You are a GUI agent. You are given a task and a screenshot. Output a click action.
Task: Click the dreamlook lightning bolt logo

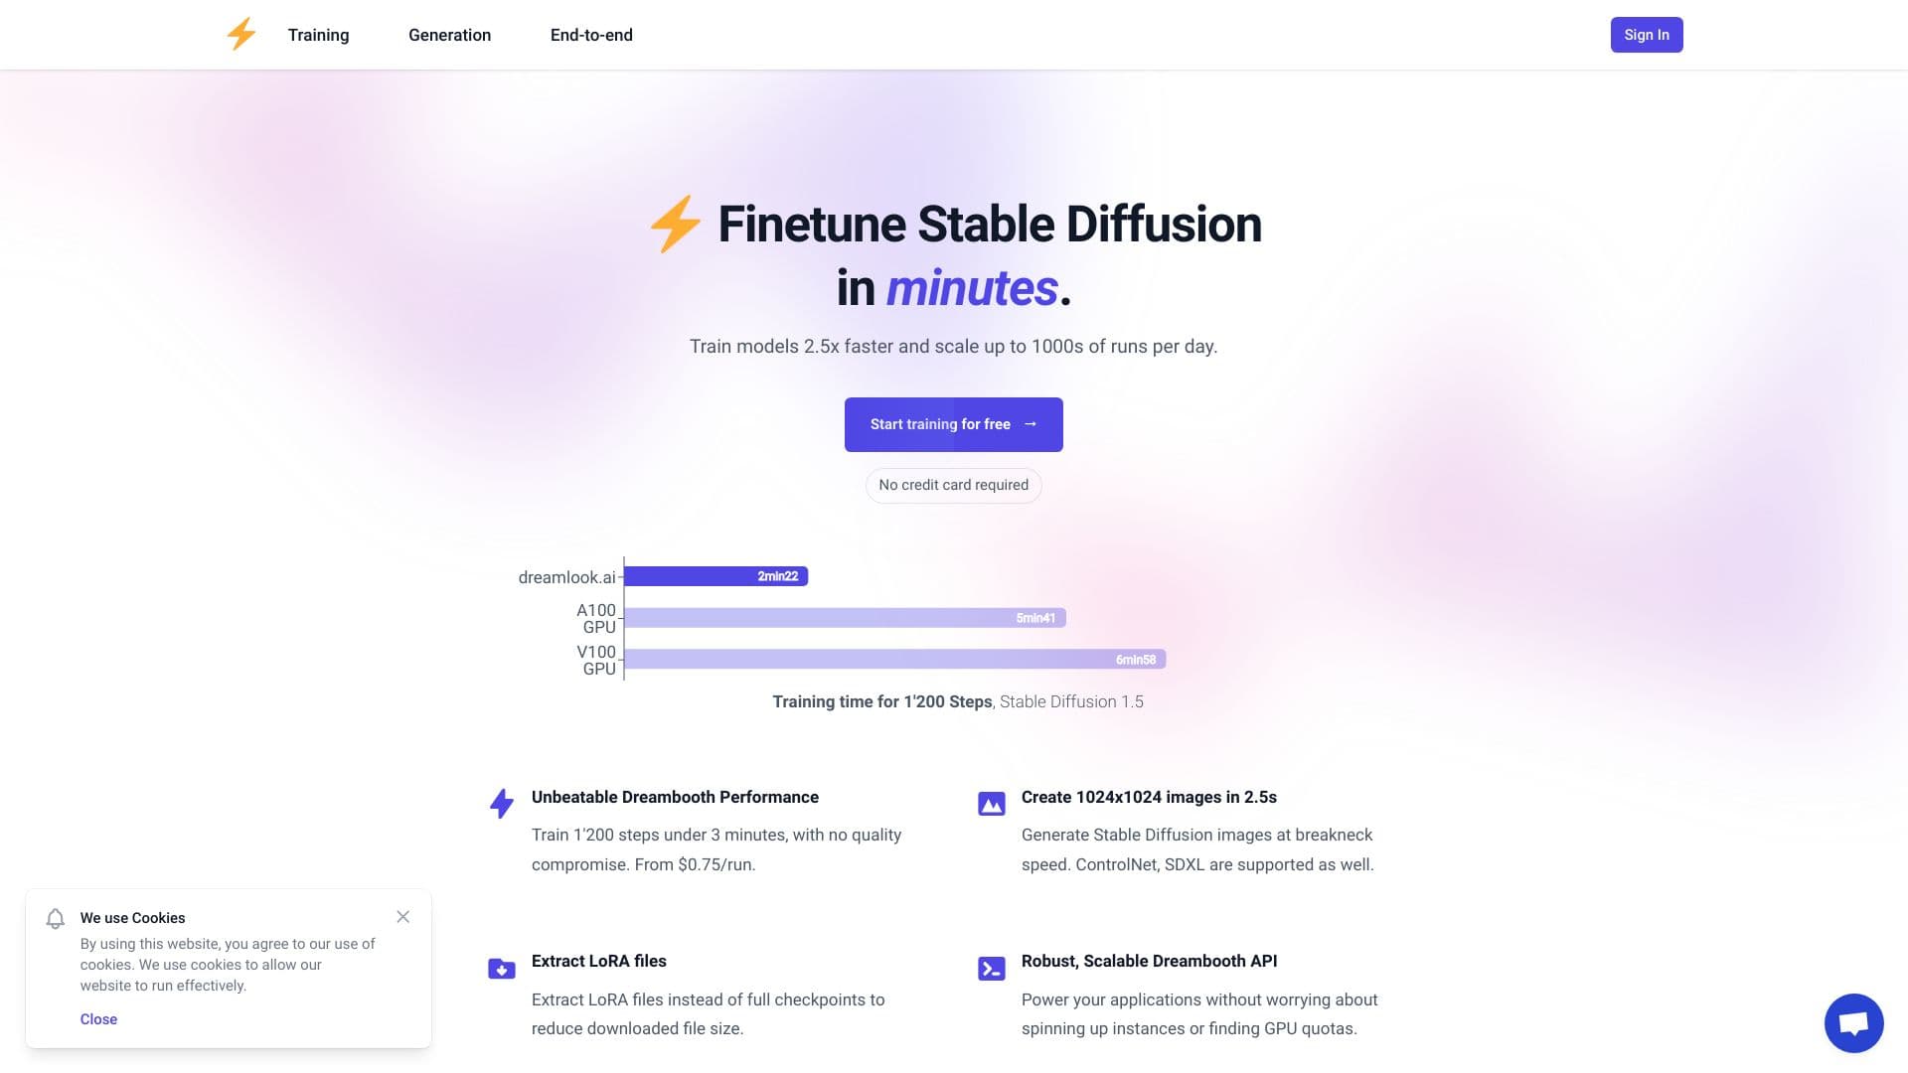click(x=241, y=35)
